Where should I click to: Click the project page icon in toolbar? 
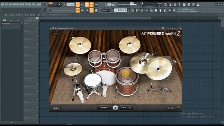point(156,10)
